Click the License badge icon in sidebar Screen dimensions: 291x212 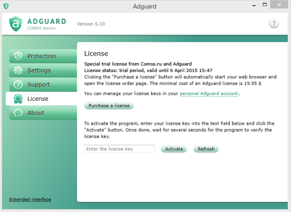pos(18,99)
